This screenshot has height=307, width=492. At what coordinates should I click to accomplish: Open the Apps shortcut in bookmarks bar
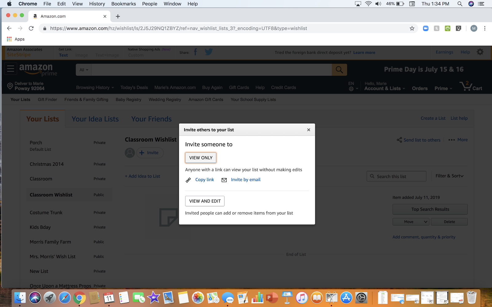pyautogui.click(x=15, y=39)
